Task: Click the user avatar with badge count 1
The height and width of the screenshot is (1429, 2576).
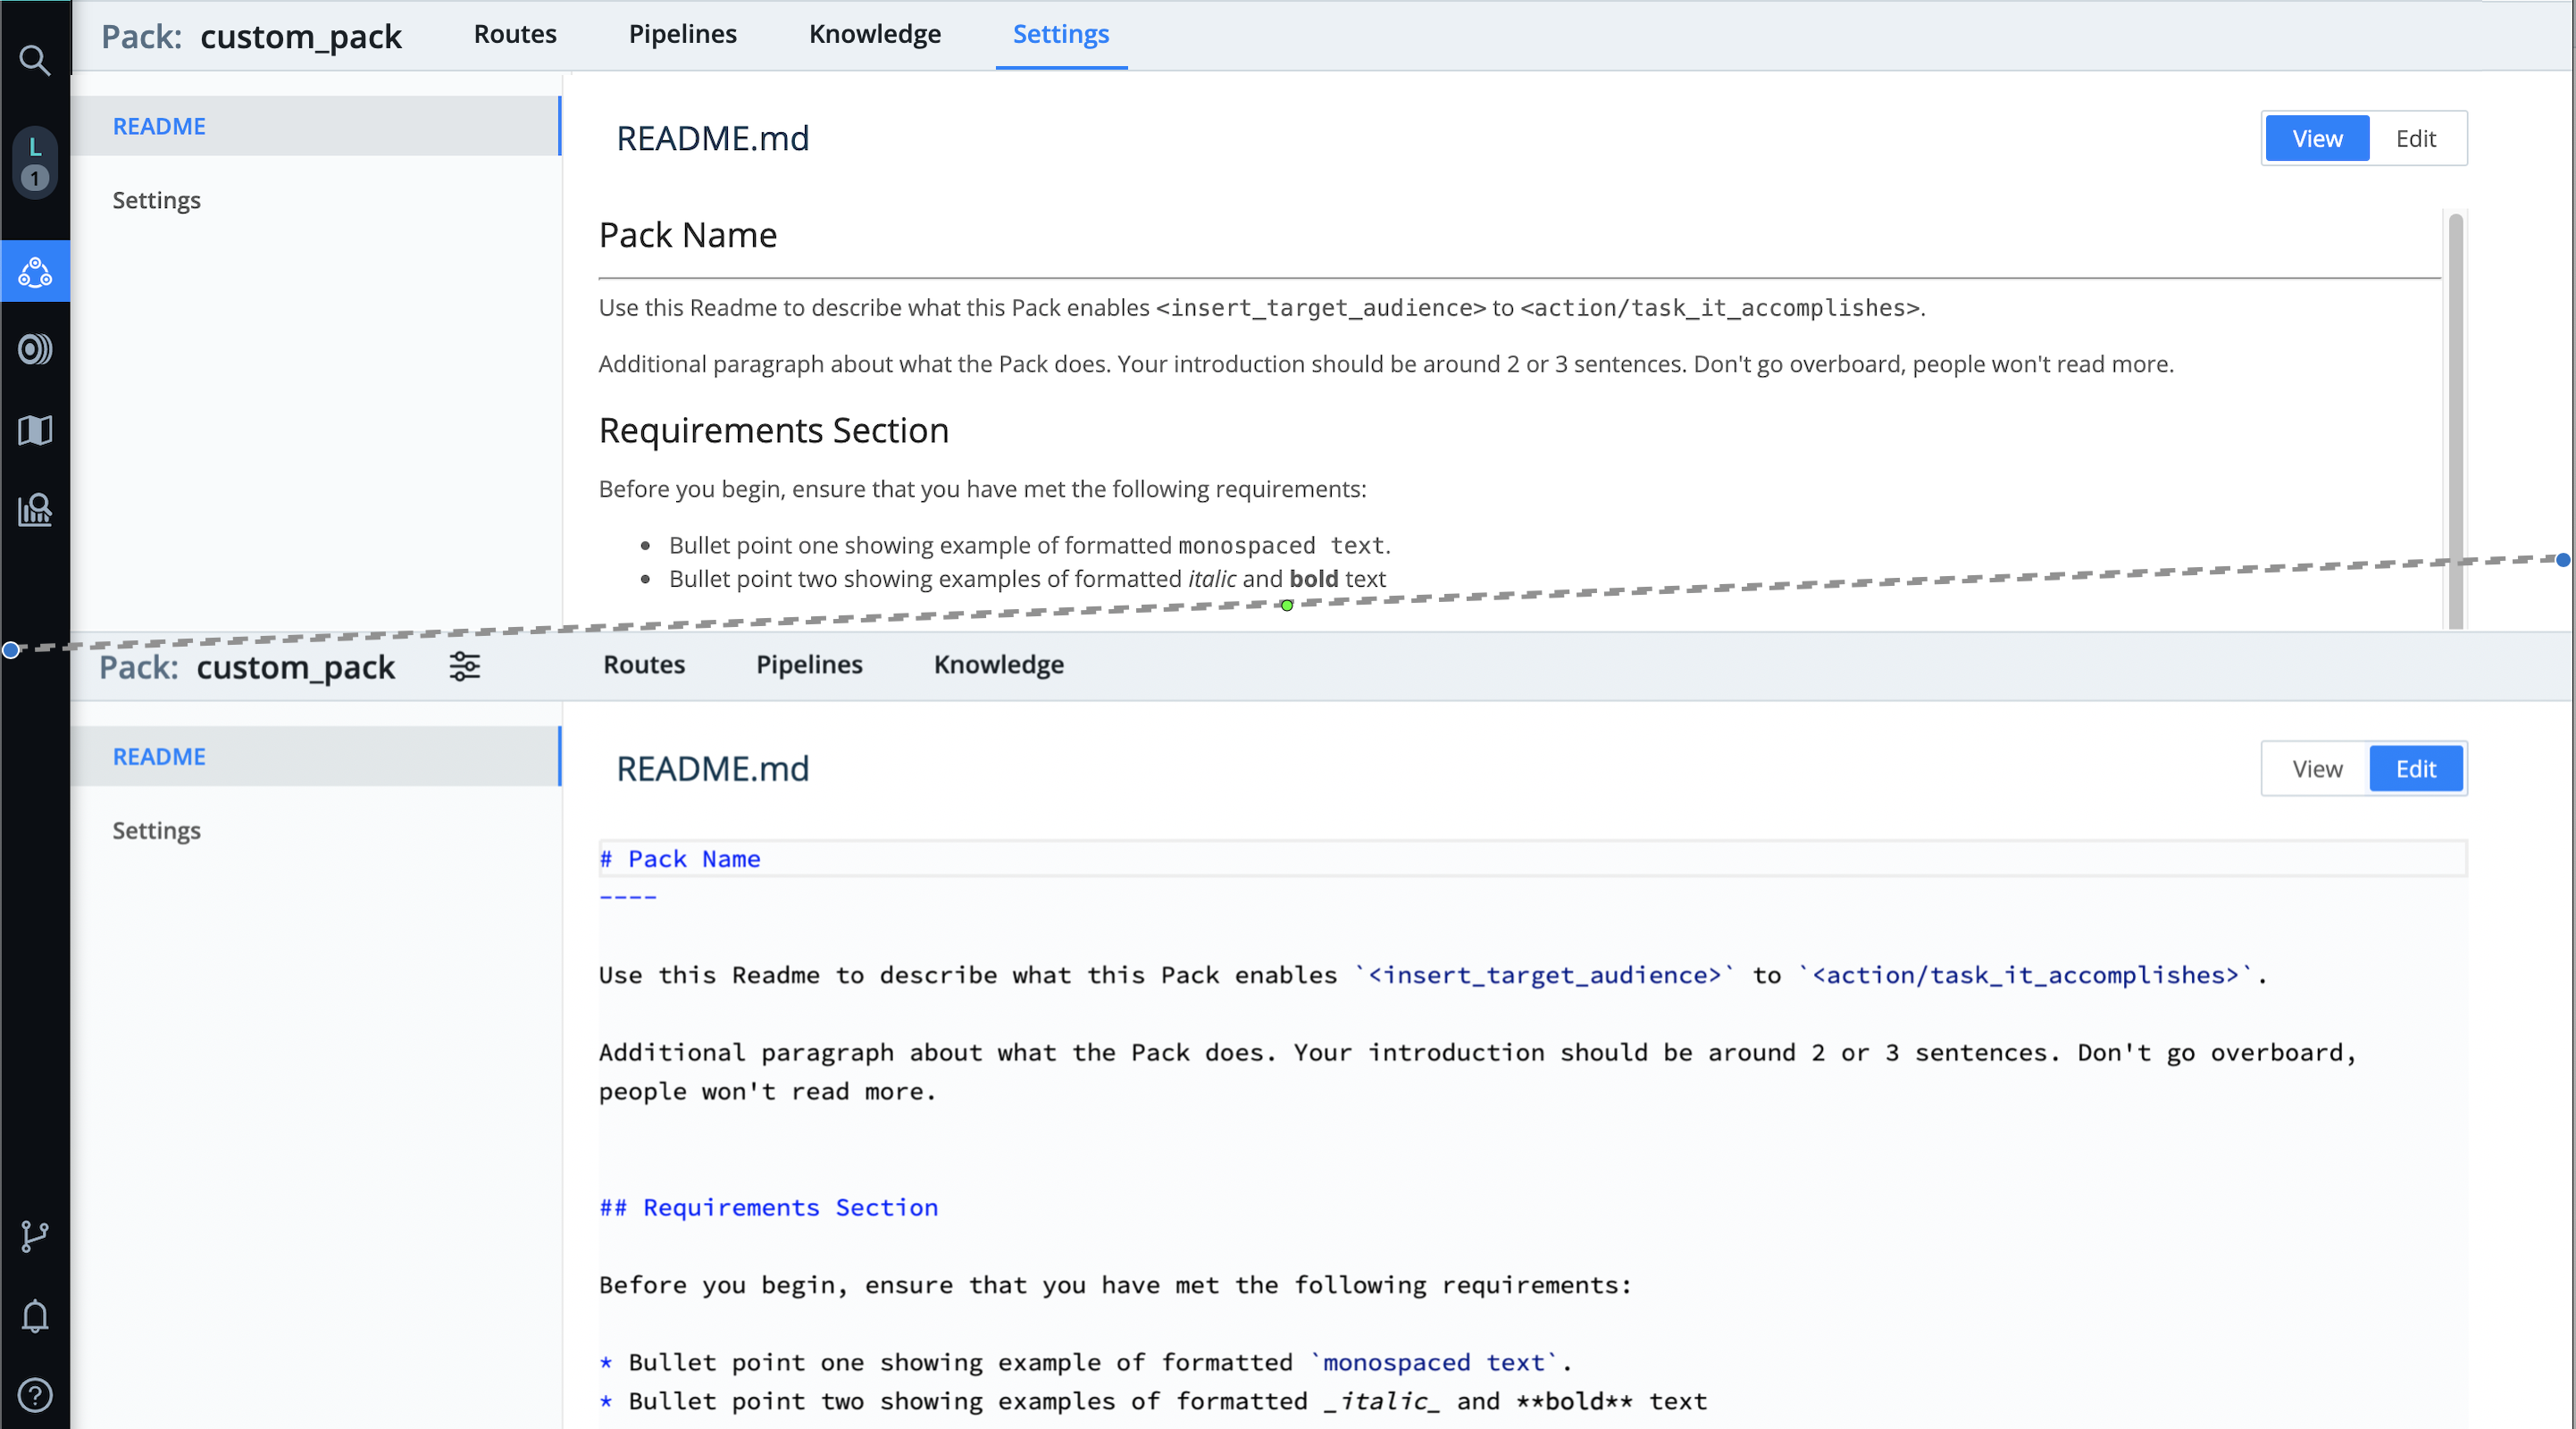Action: point(35,163)
